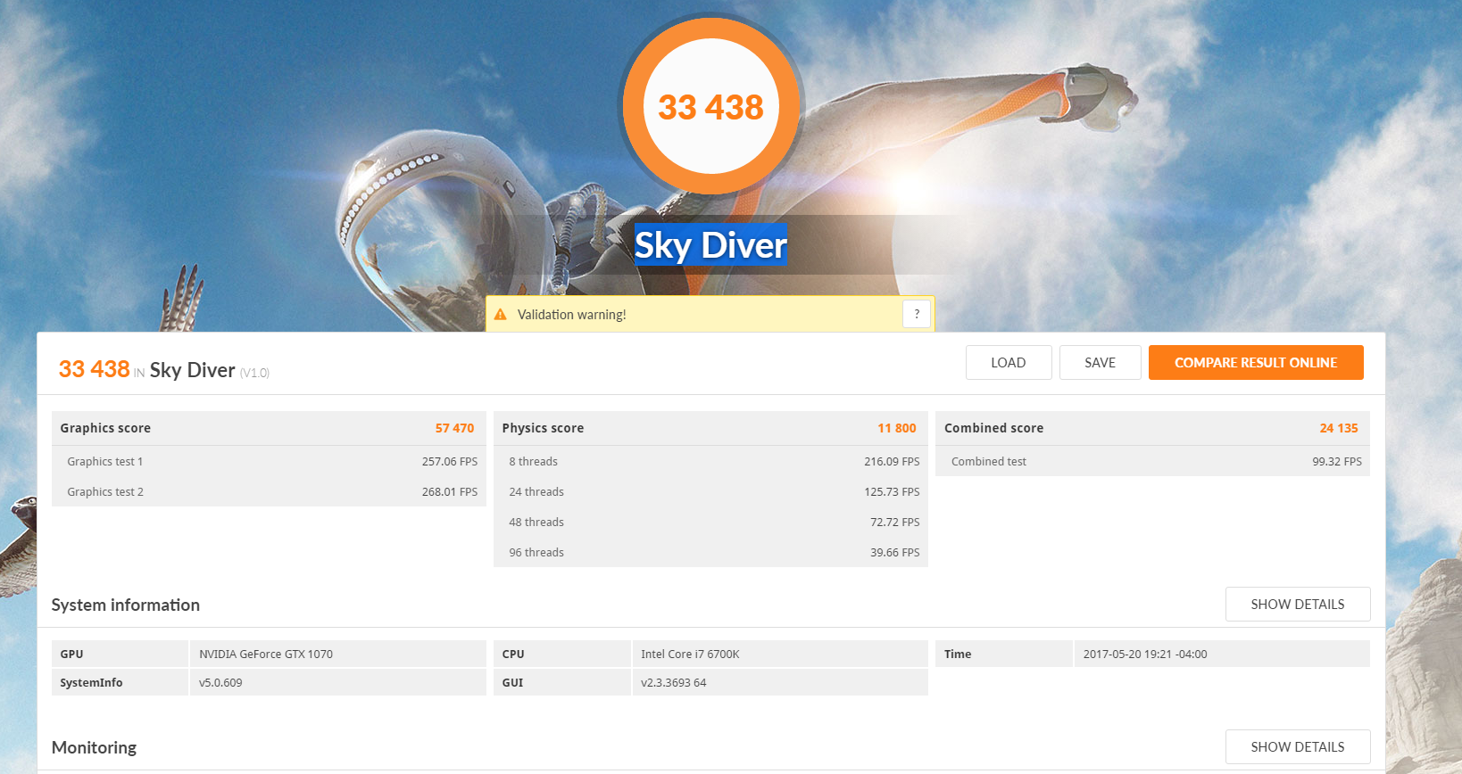Click the SystemInfo version v5.0.609
The image size is (1462, 774).
[x=220, y=683]
